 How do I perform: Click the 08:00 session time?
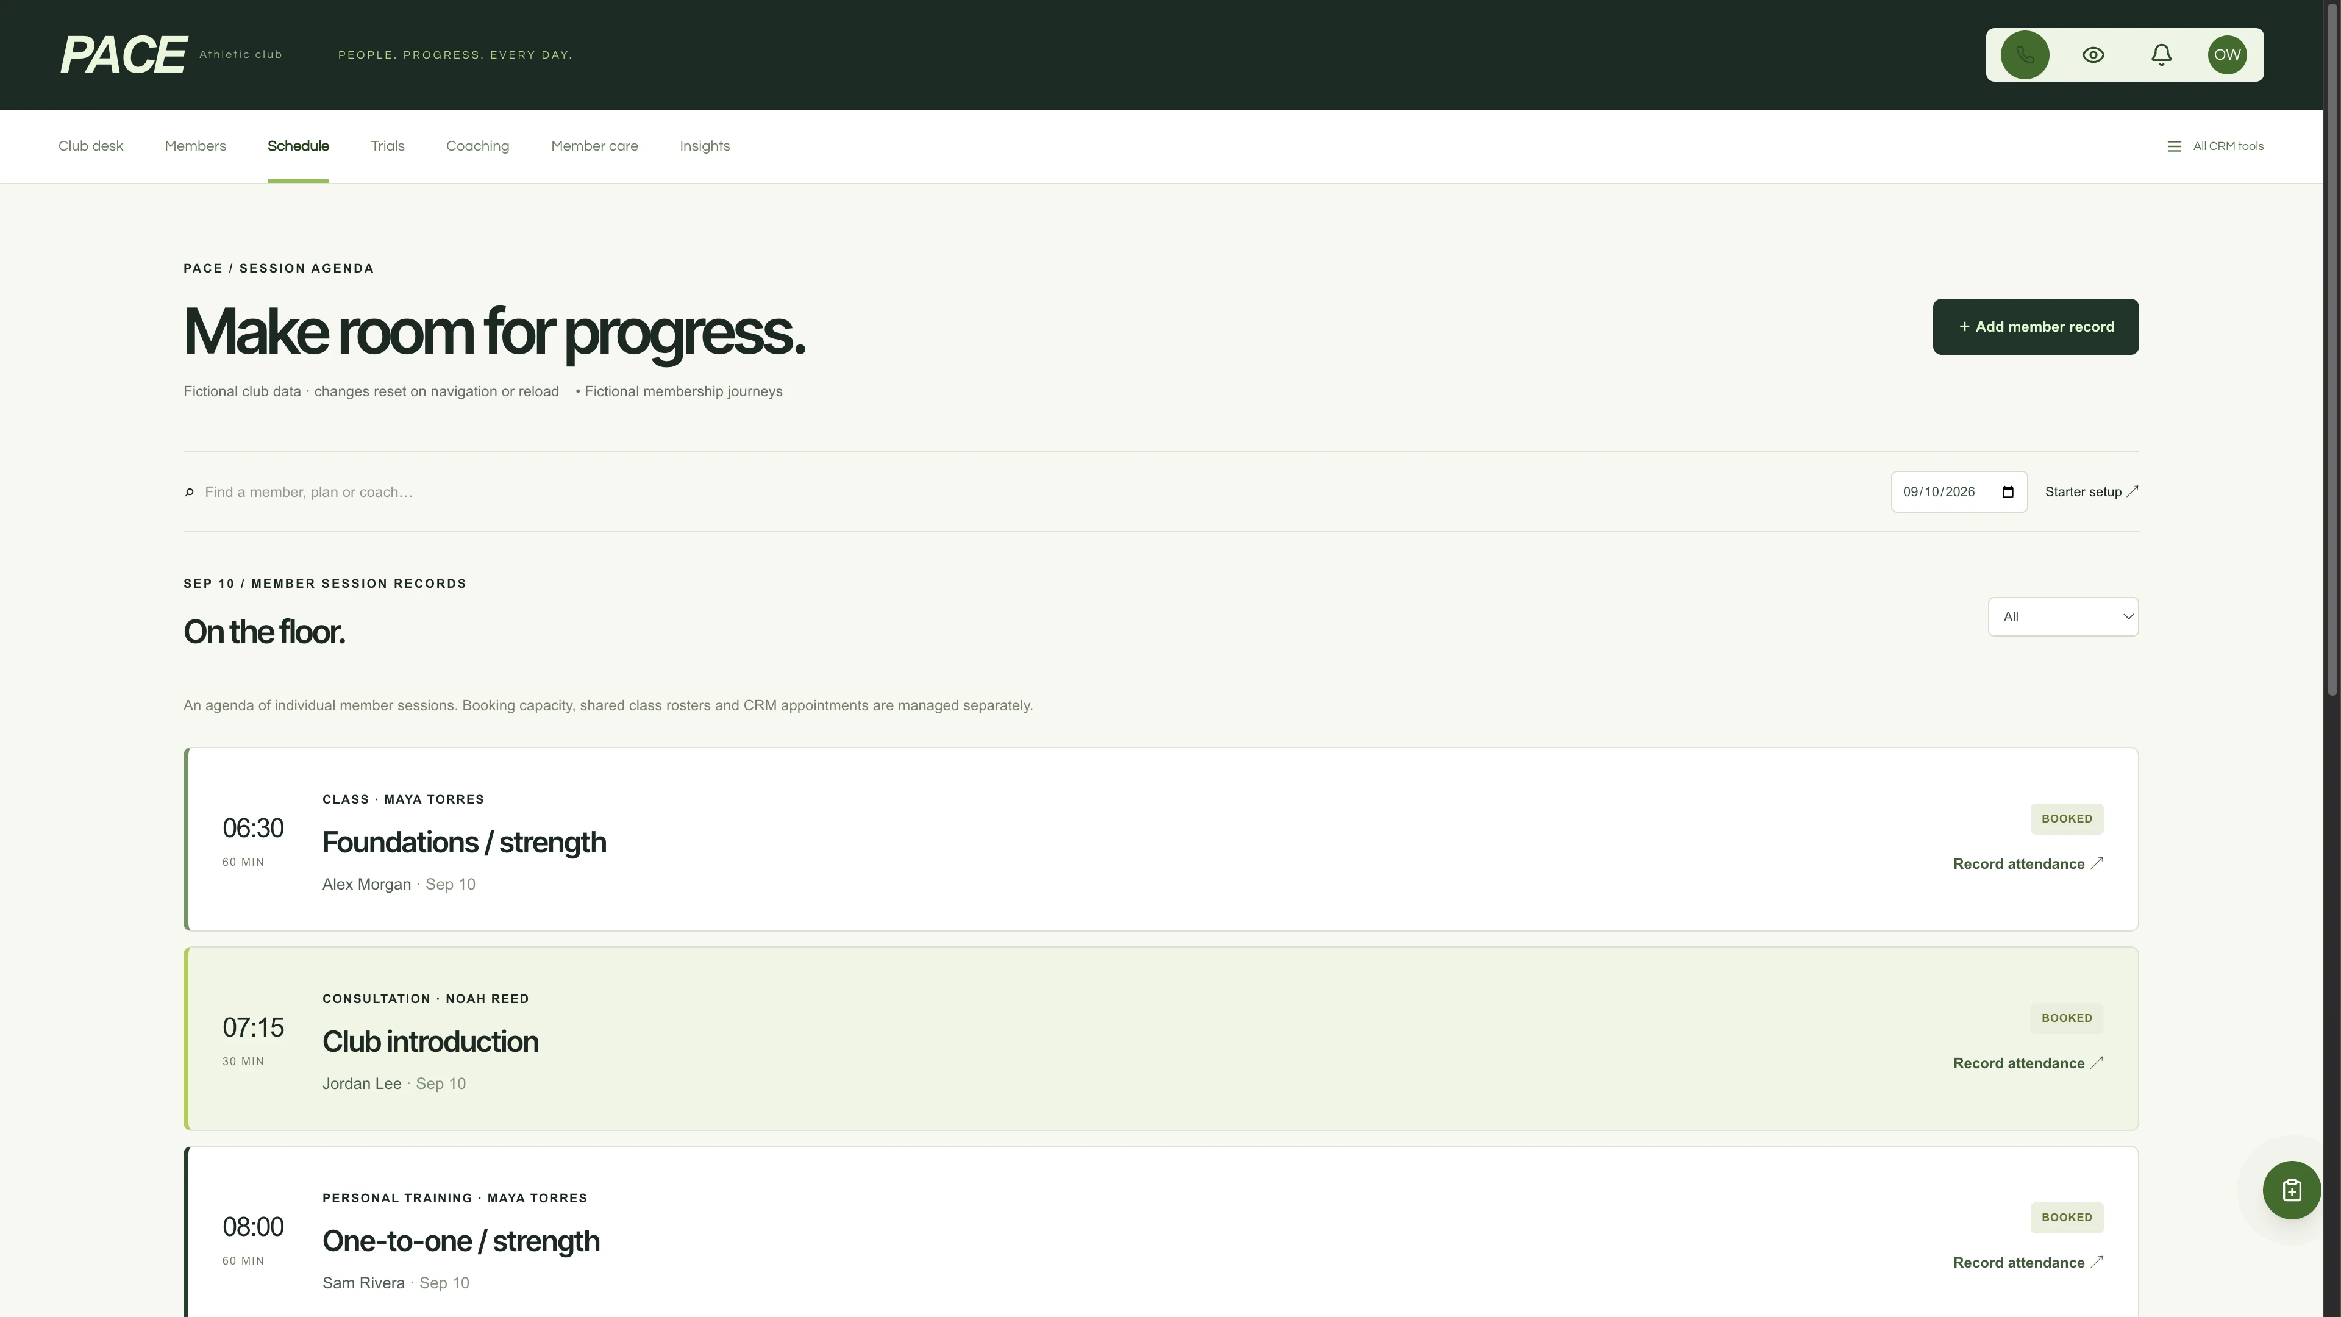(x=252, y=1227)
